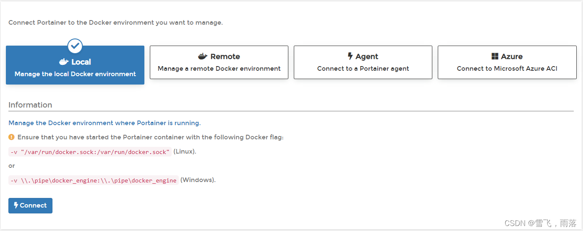
Task: Click the lightning bolt icon beside Agent
Action: 350,56
